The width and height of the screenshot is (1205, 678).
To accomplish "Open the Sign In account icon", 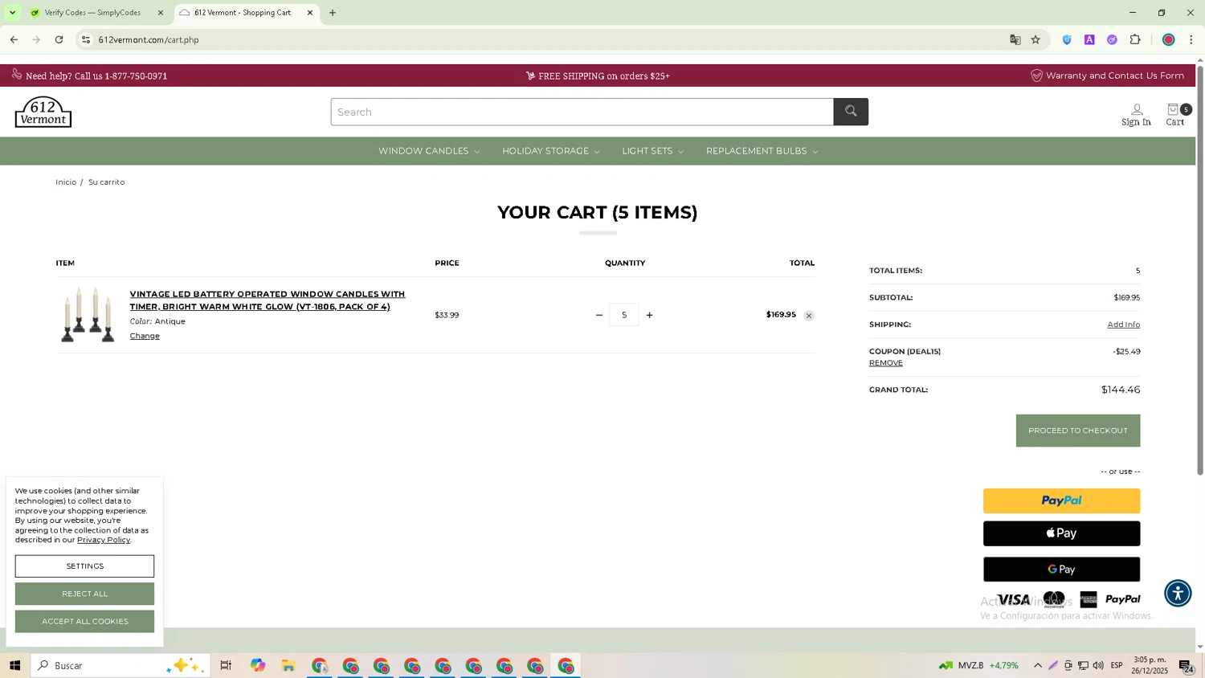I will pyautogui.click(x=1136, y=115).
